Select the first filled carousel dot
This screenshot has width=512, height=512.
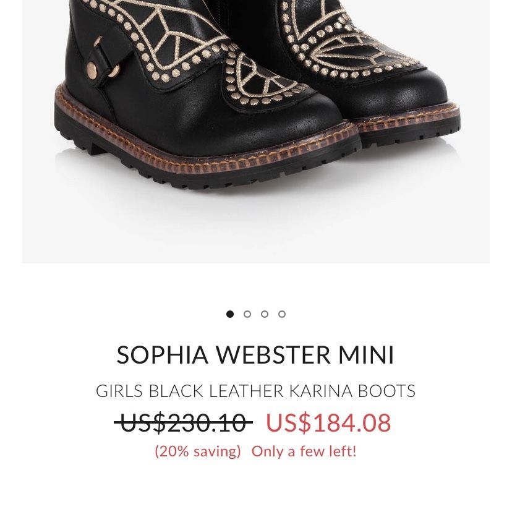pyautogui.click(x=230, y=314)
